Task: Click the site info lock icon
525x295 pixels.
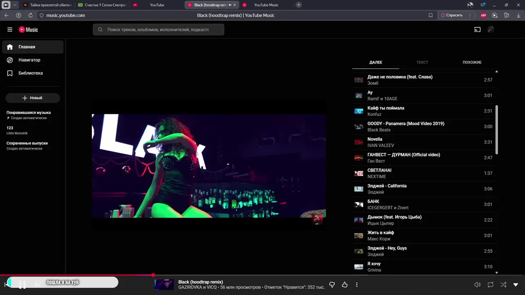Action: tap(41, 15)
